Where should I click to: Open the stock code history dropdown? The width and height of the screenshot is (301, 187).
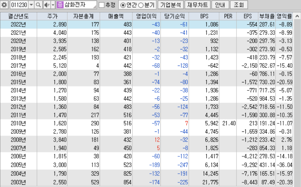[x=31, y=5]
